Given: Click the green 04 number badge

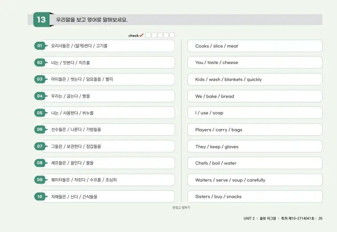Looking at the screenshot, I should 40,96.
